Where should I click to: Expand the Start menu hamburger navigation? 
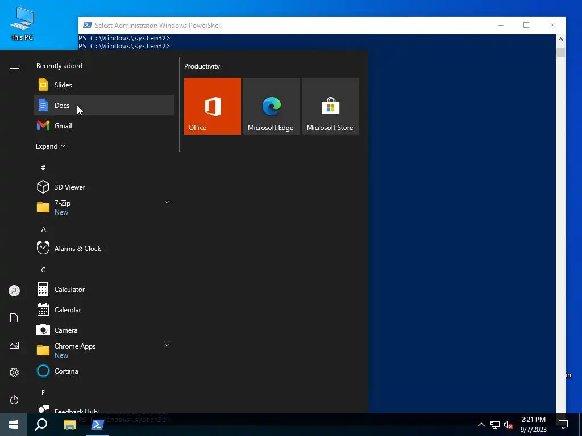pyautogui.click(x=14, y=66)
